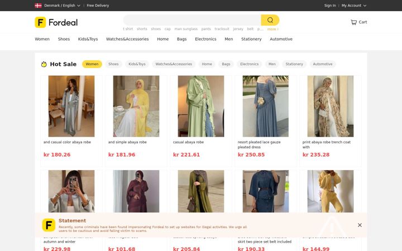402x251 pixels.
Task: Open the Stationery menu in main navigation
Action: tap(251, 39)
